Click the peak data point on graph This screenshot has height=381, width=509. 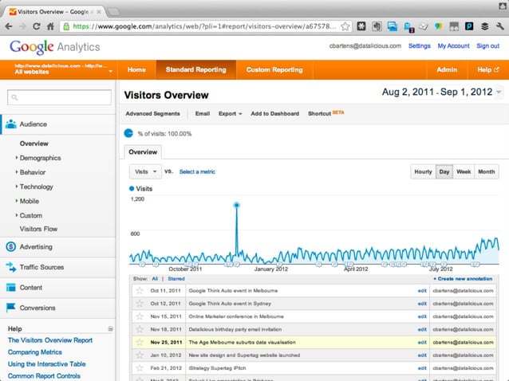236,205
